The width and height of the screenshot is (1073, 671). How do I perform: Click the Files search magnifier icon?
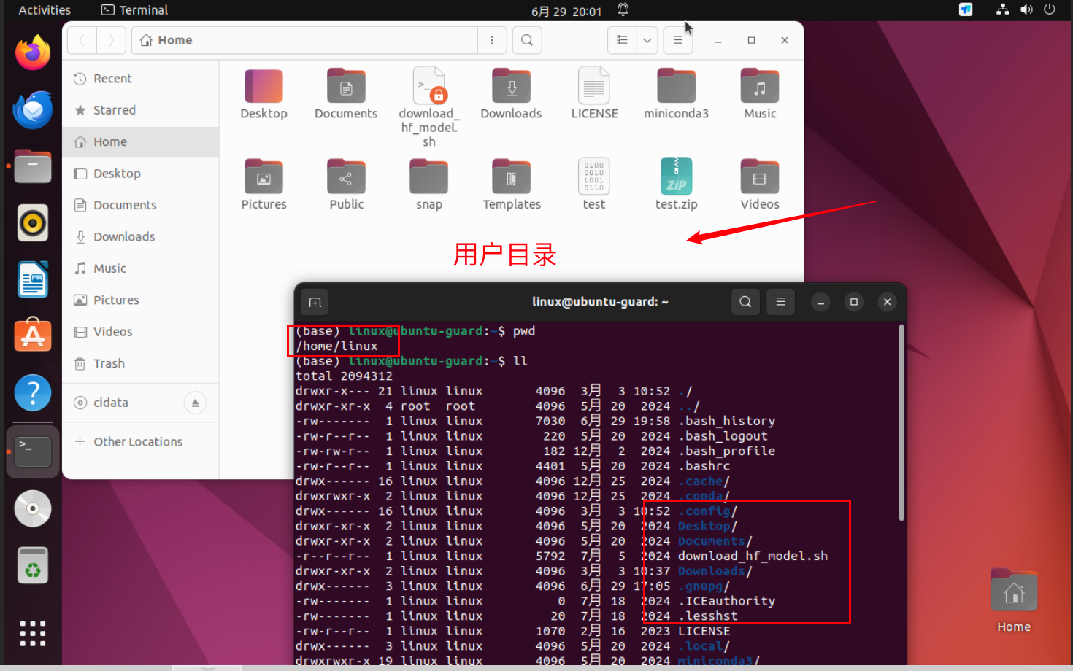[x=527, y=40]
